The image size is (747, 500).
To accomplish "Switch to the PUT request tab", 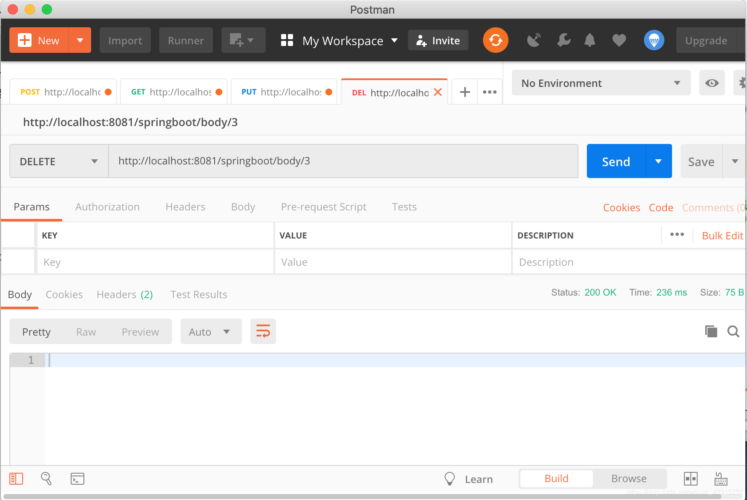I will tap(284, 92).
